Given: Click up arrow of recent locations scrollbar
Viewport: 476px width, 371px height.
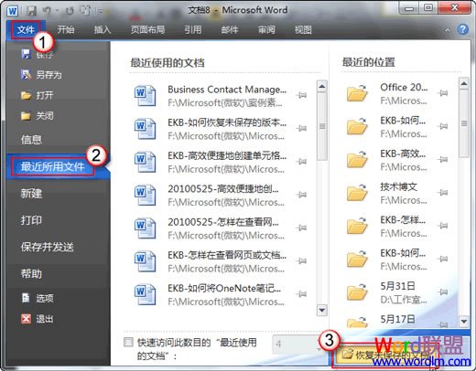Looking at the screenshot, I should 464,83.
